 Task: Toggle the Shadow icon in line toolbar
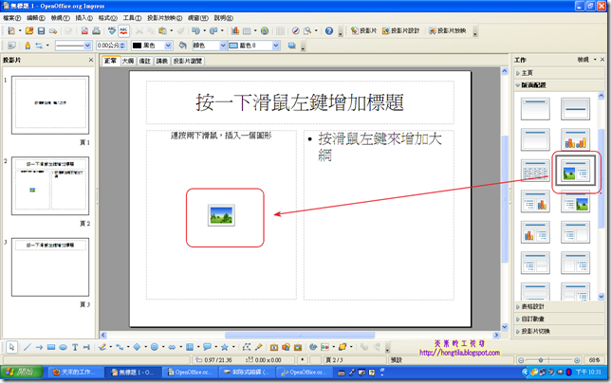(x=291, y=46)
